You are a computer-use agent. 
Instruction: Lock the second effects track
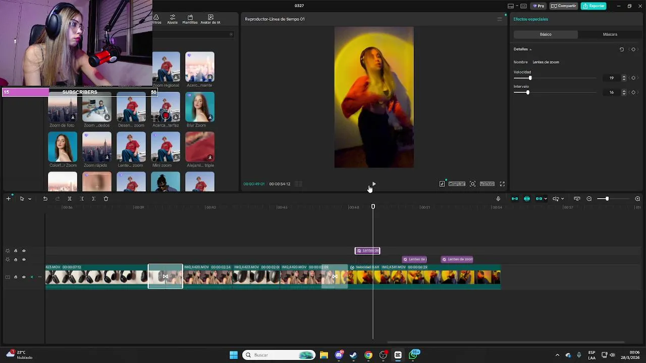16,260
